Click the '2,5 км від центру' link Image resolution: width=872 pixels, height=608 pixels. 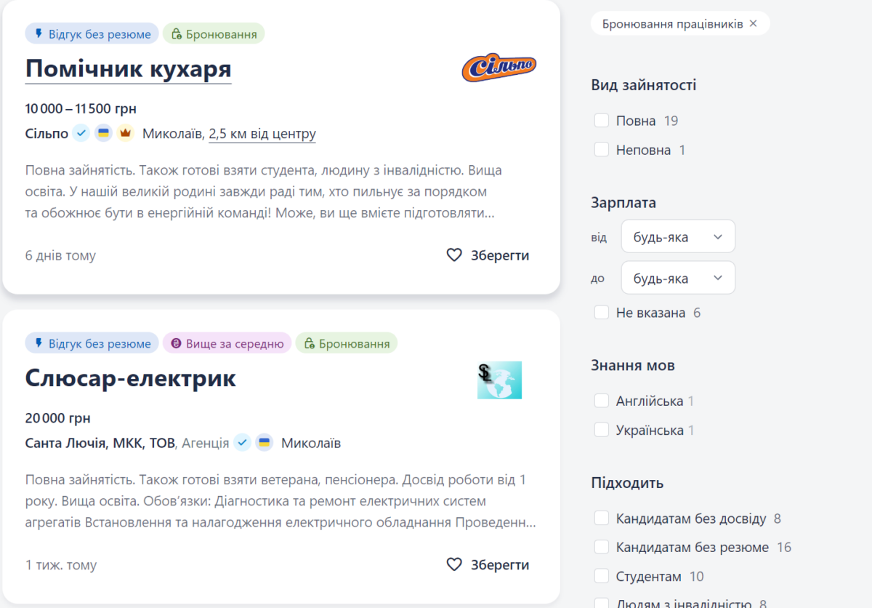[x=262, y=134]
